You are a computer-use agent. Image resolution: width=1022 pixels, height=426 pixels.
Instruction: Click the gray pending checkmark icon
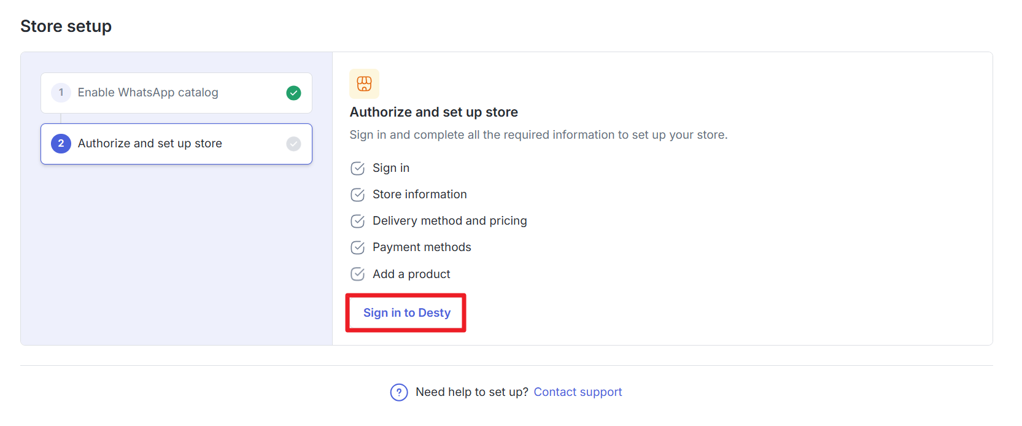(293, 144)
